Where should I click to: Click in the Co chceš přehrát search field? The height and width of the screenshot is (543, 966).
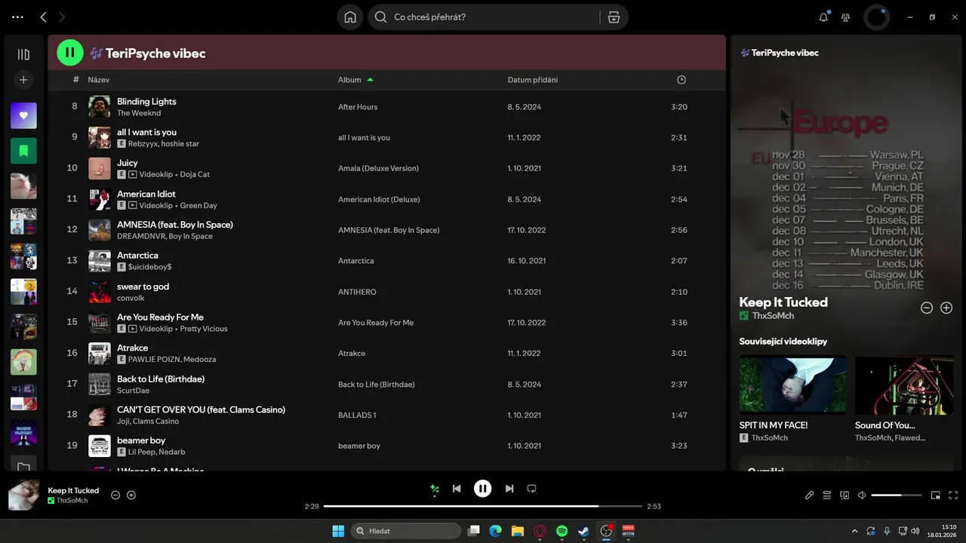483,17
